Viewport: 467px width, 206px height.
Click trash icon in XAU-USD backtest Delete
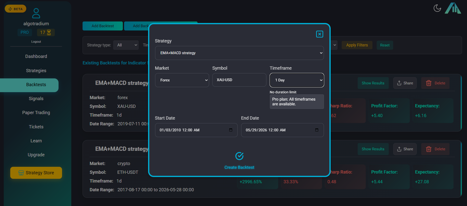click(x=429, y=83)
